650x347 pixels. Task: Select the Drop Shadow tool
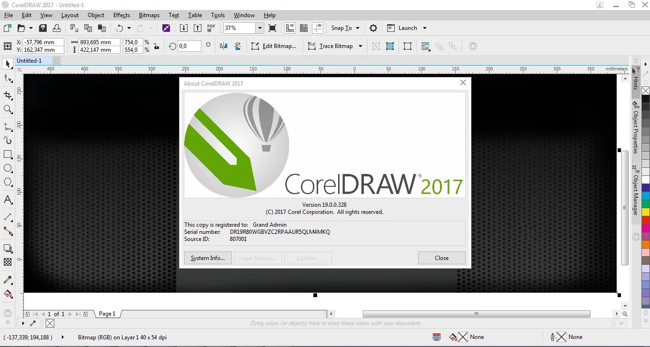[x=8, y=248]
